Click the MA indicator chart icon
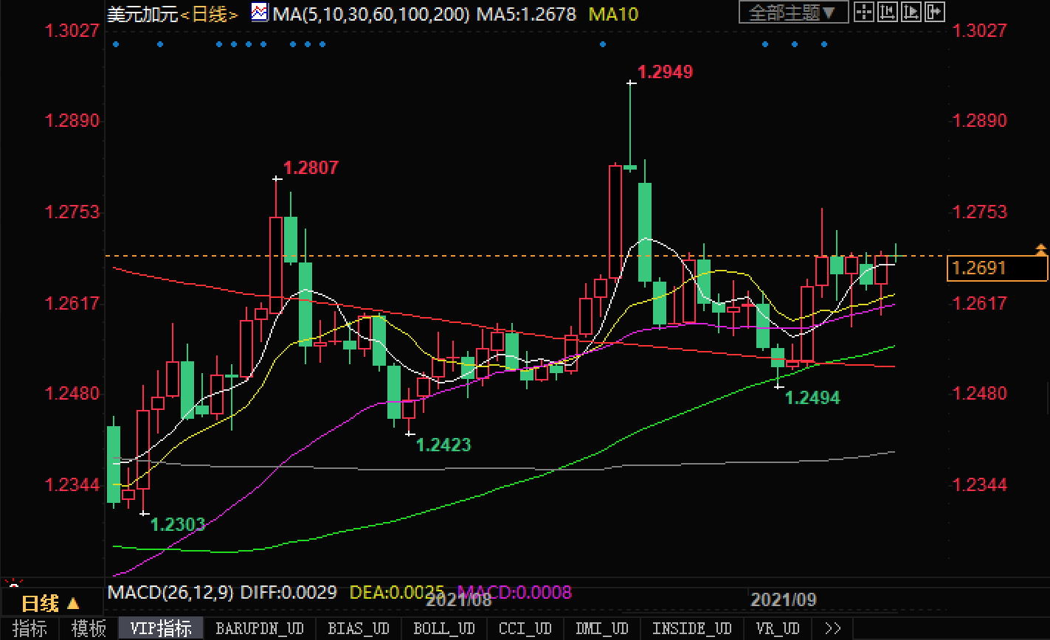 click(x=260, y=13)
